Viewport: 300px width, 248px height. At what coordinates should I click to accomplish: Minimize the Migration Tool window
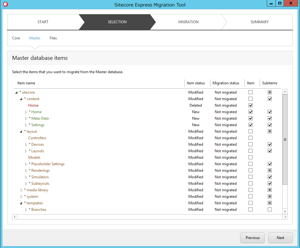click(271, 3)
